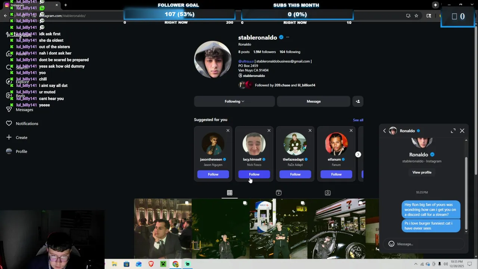
Task: Open Profile avatar icon in sidebar
Action: point(9,151)
